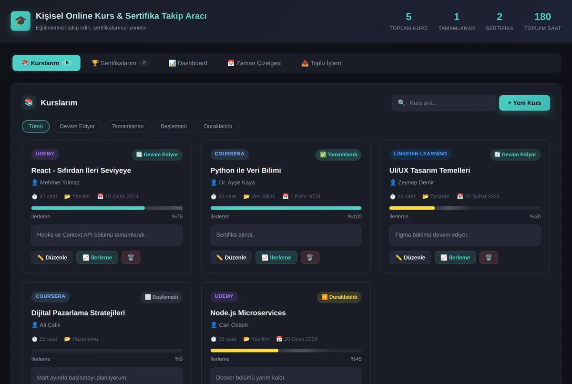The width and height of the screenshot is (572, 384).
Task: Filter courses by Devam Ediyor
Action: (x=77, y=126)
